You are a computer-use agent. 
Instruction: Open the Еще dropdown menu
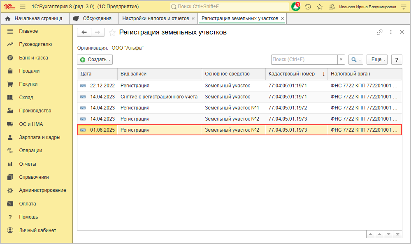pyautogui.click(x=377, y=59)
